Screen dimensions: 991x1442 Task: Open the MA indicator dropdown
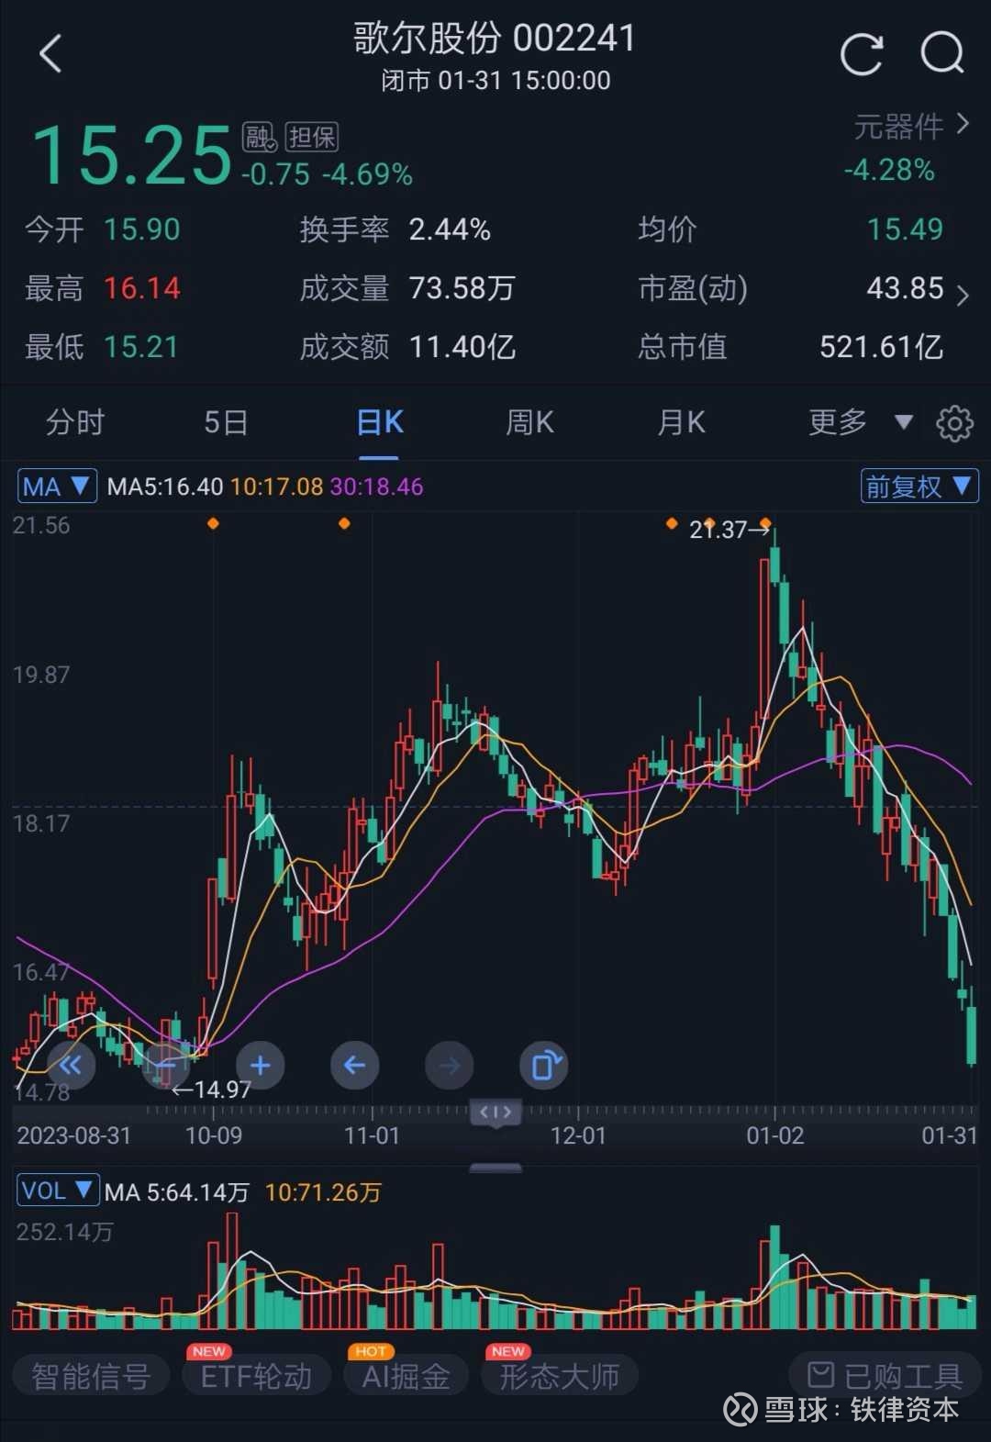coord(57,486)
